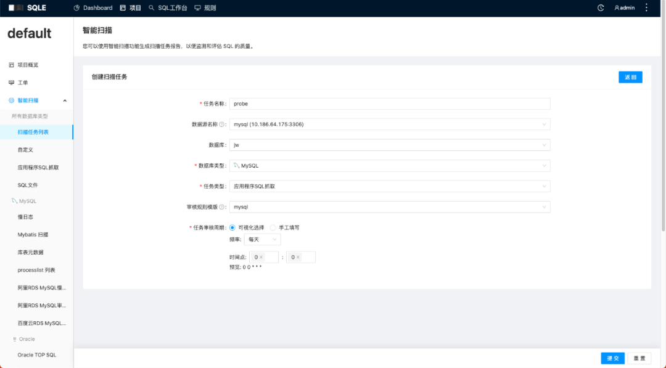
Task: Collapse the 智能扫描 sidebar menu
Action: [65, 100]
